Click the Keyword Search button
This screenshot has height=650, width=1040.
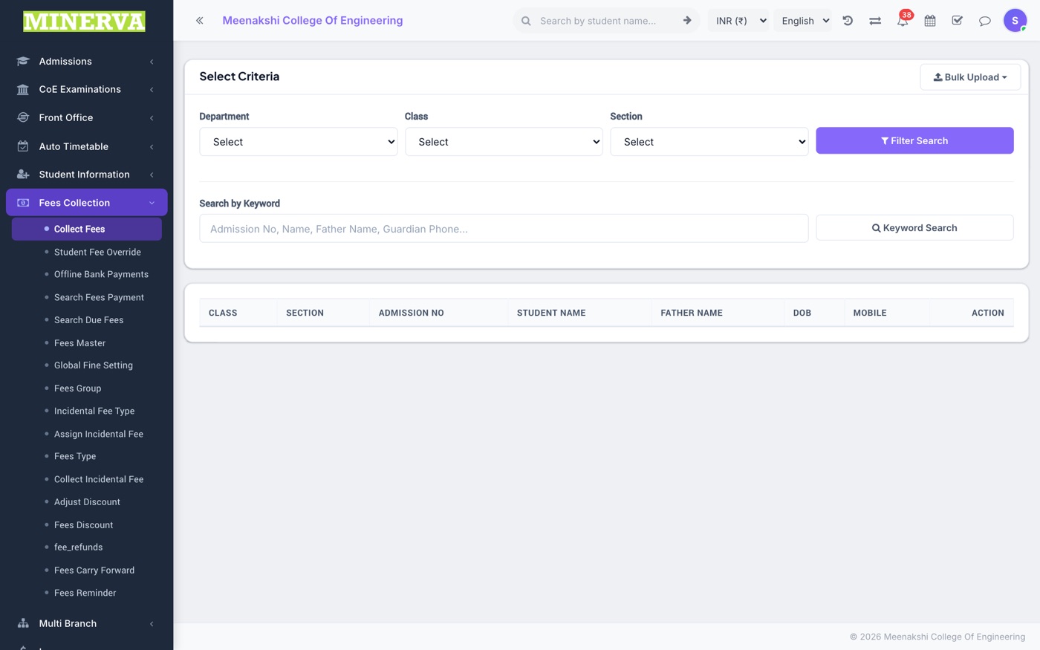tap(914, 228)
